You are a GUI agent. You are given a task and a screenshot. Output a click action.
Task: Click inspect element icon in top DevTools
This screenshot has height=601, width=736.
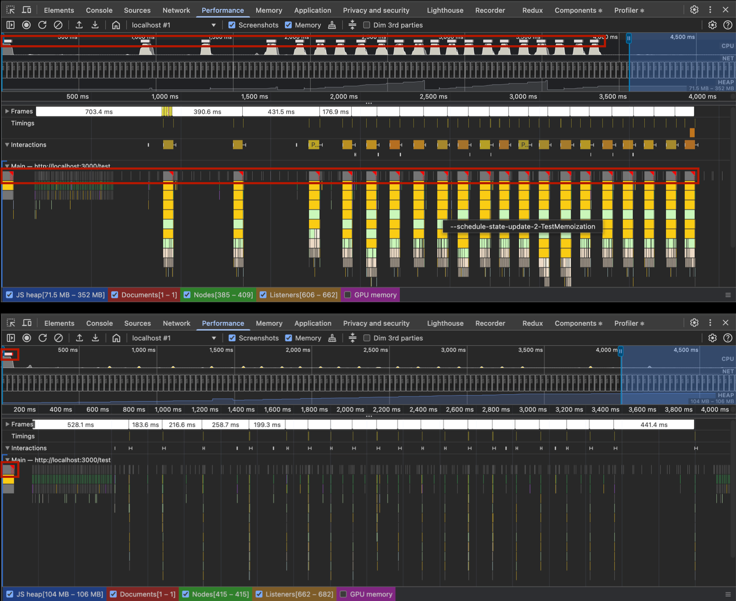pyautogui.click(x=10, y=10)
